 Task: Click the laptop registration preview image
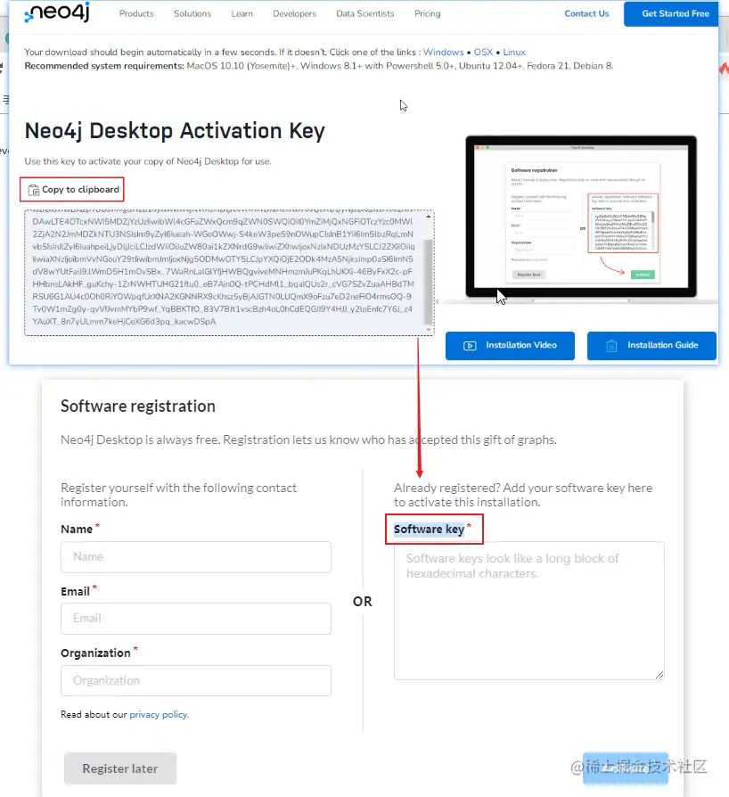(581, 218)
